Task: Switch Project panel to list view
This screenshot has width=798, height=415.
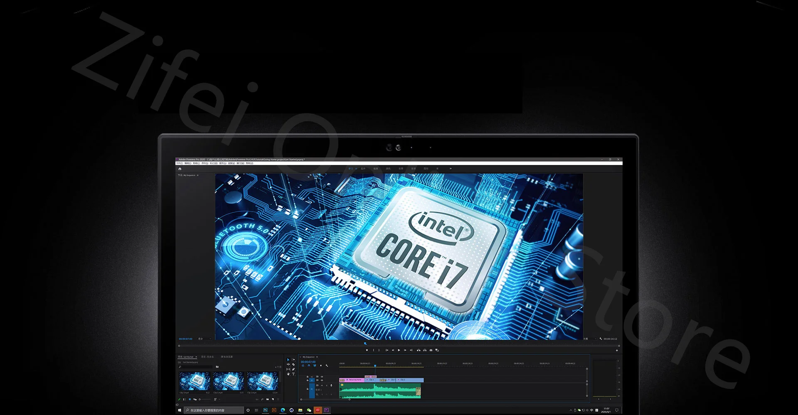Action: coord(185,399)
